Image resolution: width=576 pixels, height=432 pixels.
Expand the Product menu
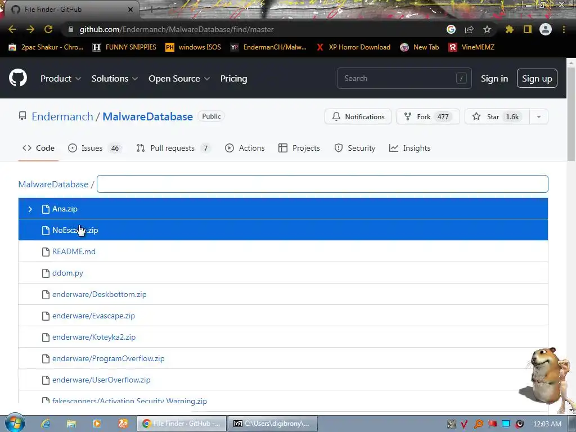click(61, 79)
